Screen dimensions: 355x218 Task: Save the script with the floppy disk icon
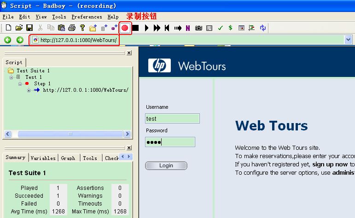(29, 28)
